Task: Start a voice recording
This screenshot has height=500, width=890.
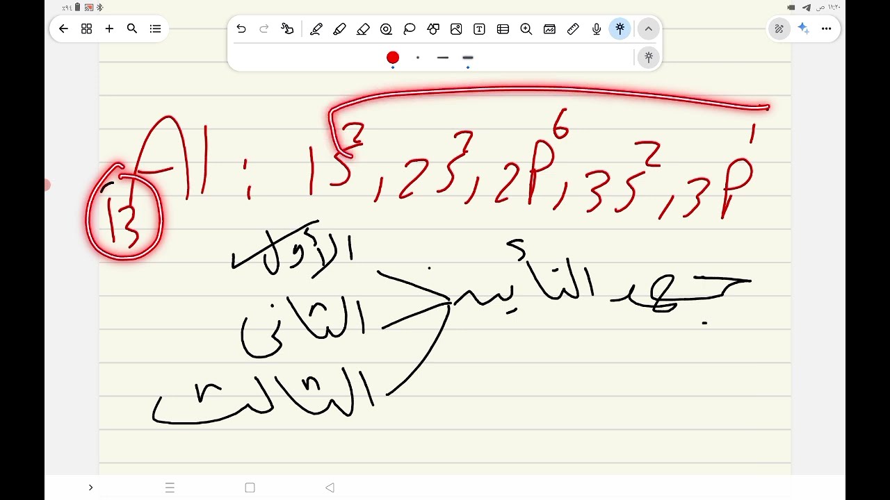Action: pos(597,28)
